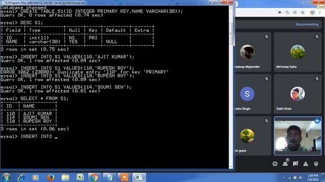Open Excel from the taskbar
Screen dimensions: 325x182
click(x=80, y=177)
